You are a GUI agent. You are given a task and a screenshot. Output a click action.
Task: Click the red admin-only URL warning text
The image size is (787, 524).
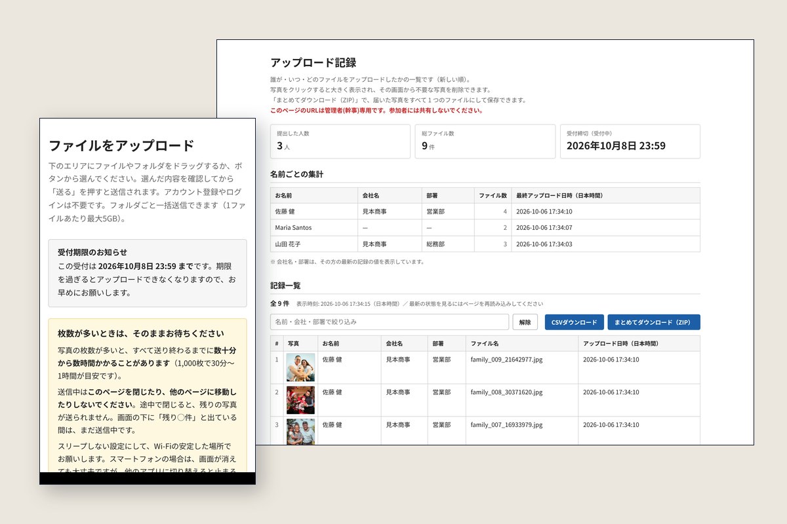point(376,110)
